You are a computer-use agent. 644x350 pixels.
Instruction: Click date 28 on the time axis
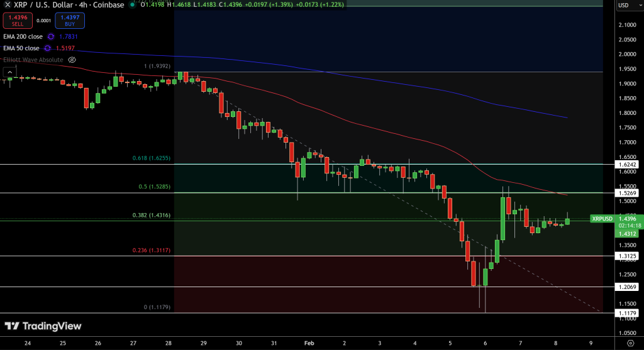[169, 343]
